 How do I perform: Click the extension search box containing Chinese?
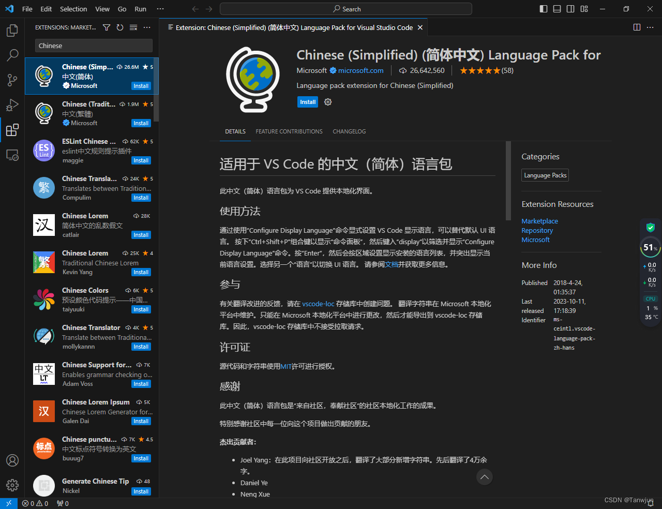coord(94,46)
